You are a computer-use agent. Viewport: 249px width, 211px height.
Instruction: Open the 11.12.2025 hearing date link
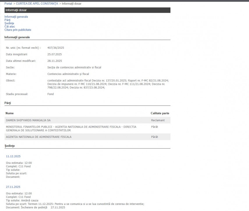pyautogui.click(x=13, y=157)
